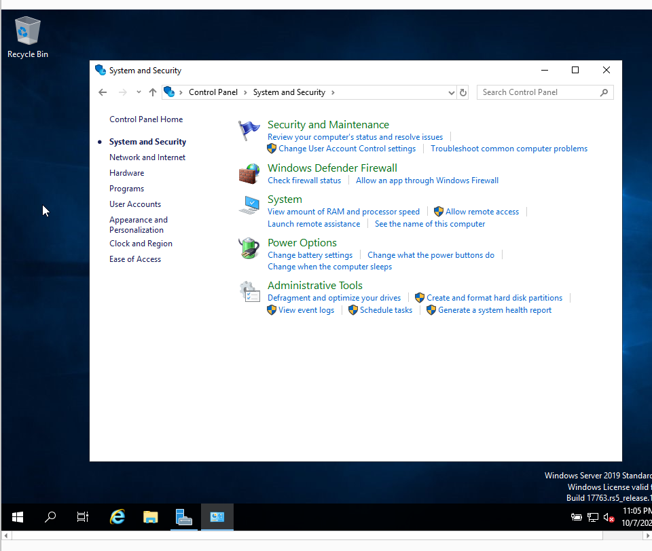Open Allow remote access link
The height and width of the screenshot is (551, 652).
pos(482,212)
